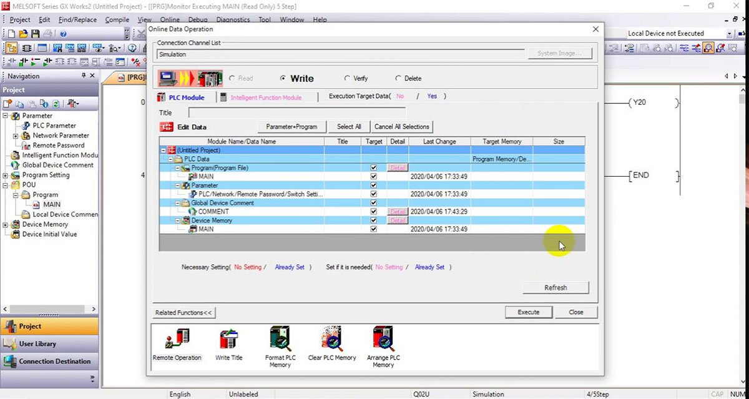Open the Local Device not Executed dropdown
Screen dimensions: 749x399
(729, 34)
